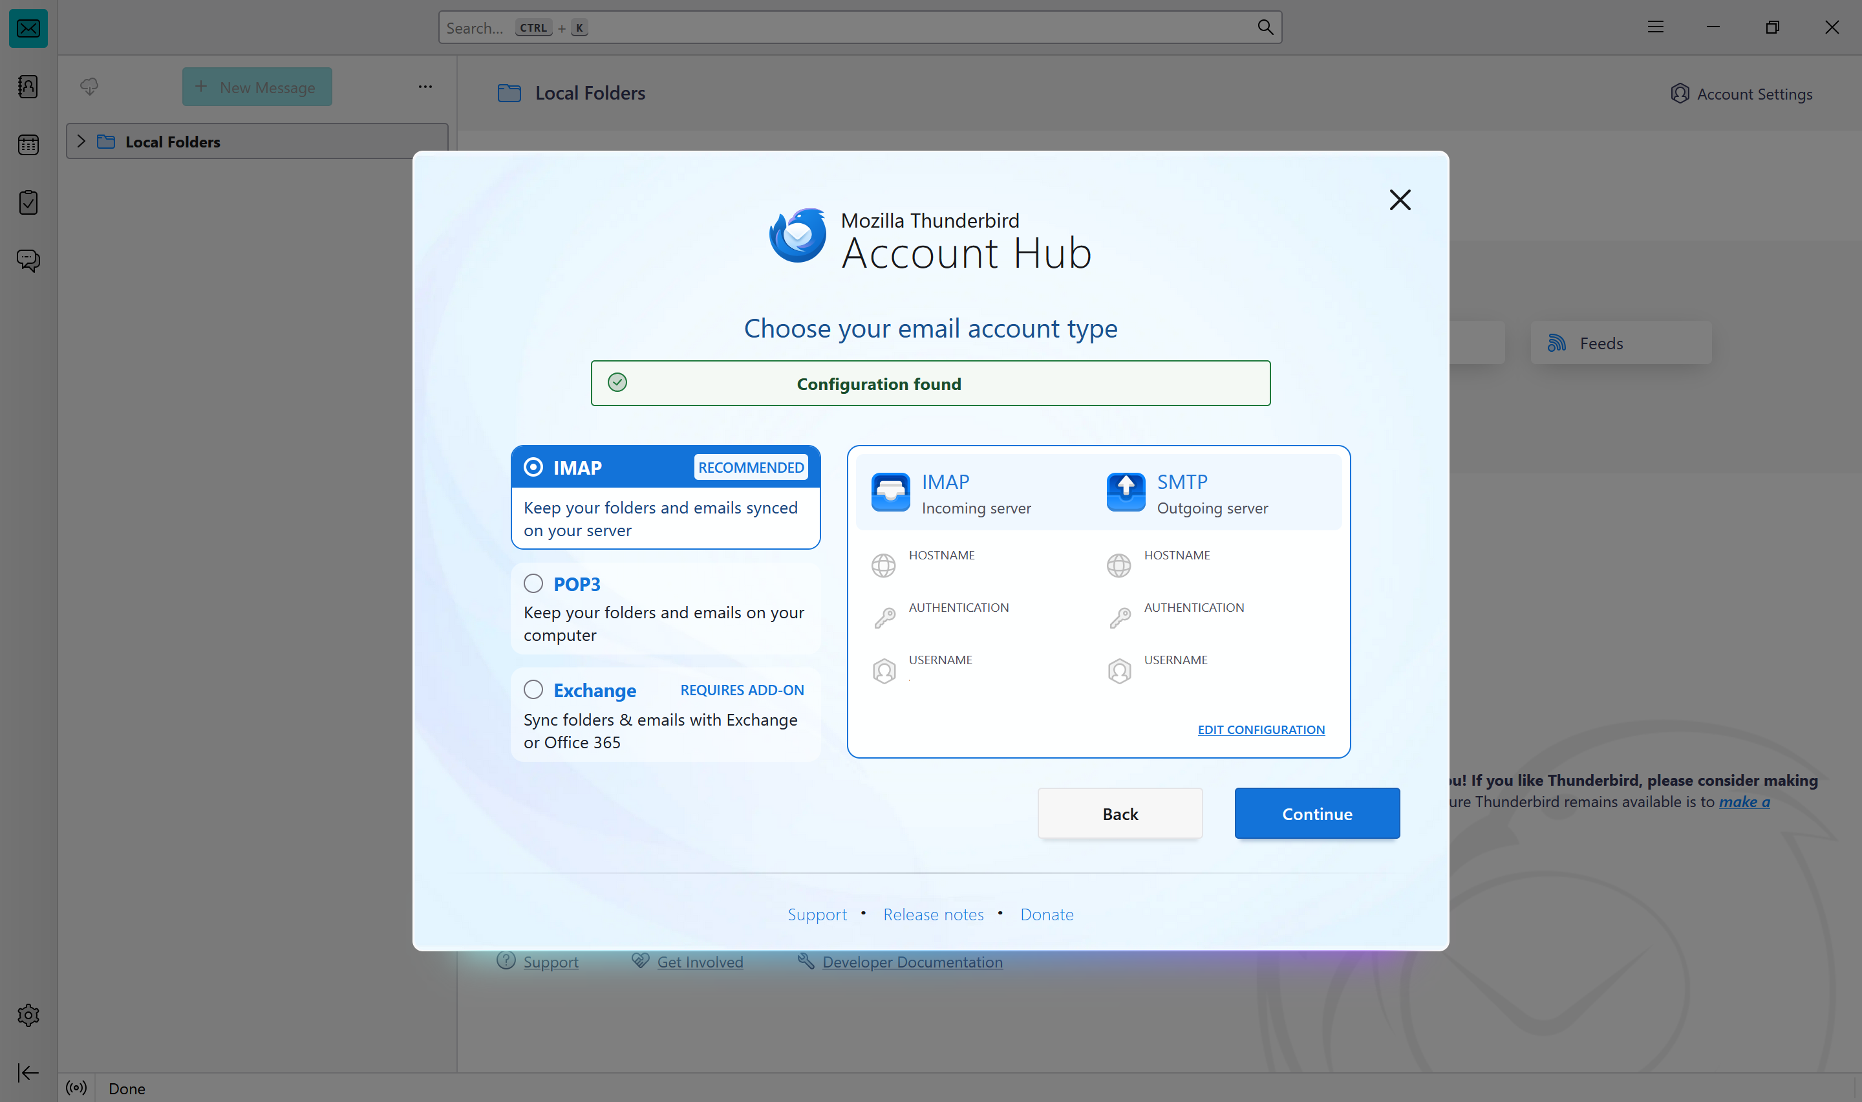
Task: Click the Feeds RSS icon
Action: tap(1557, 343)
